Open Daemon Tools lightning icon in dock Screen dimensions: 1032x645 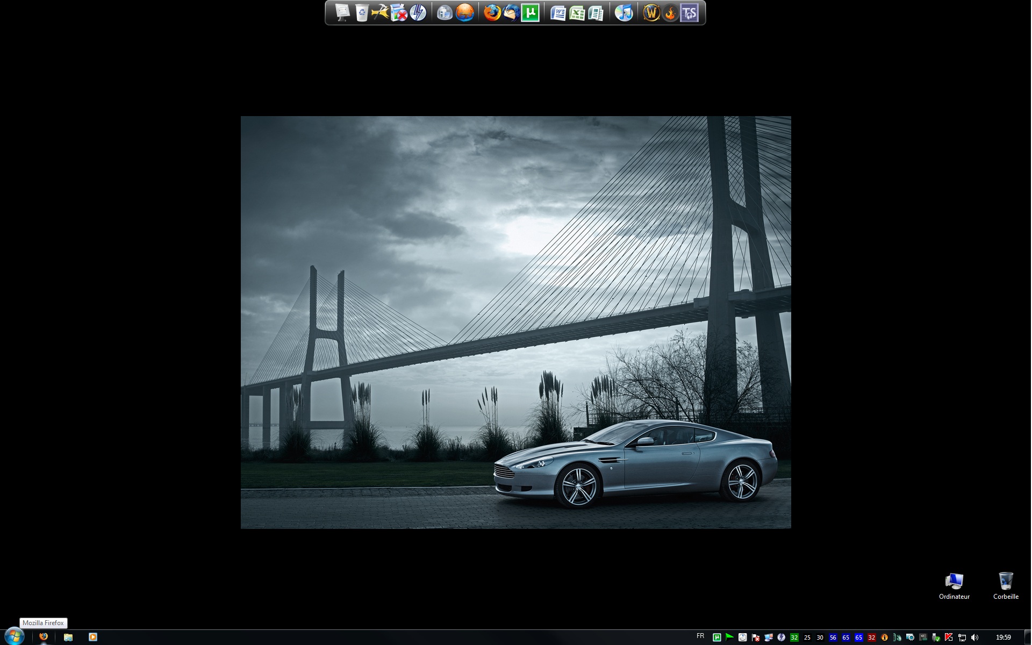(418, 12)
